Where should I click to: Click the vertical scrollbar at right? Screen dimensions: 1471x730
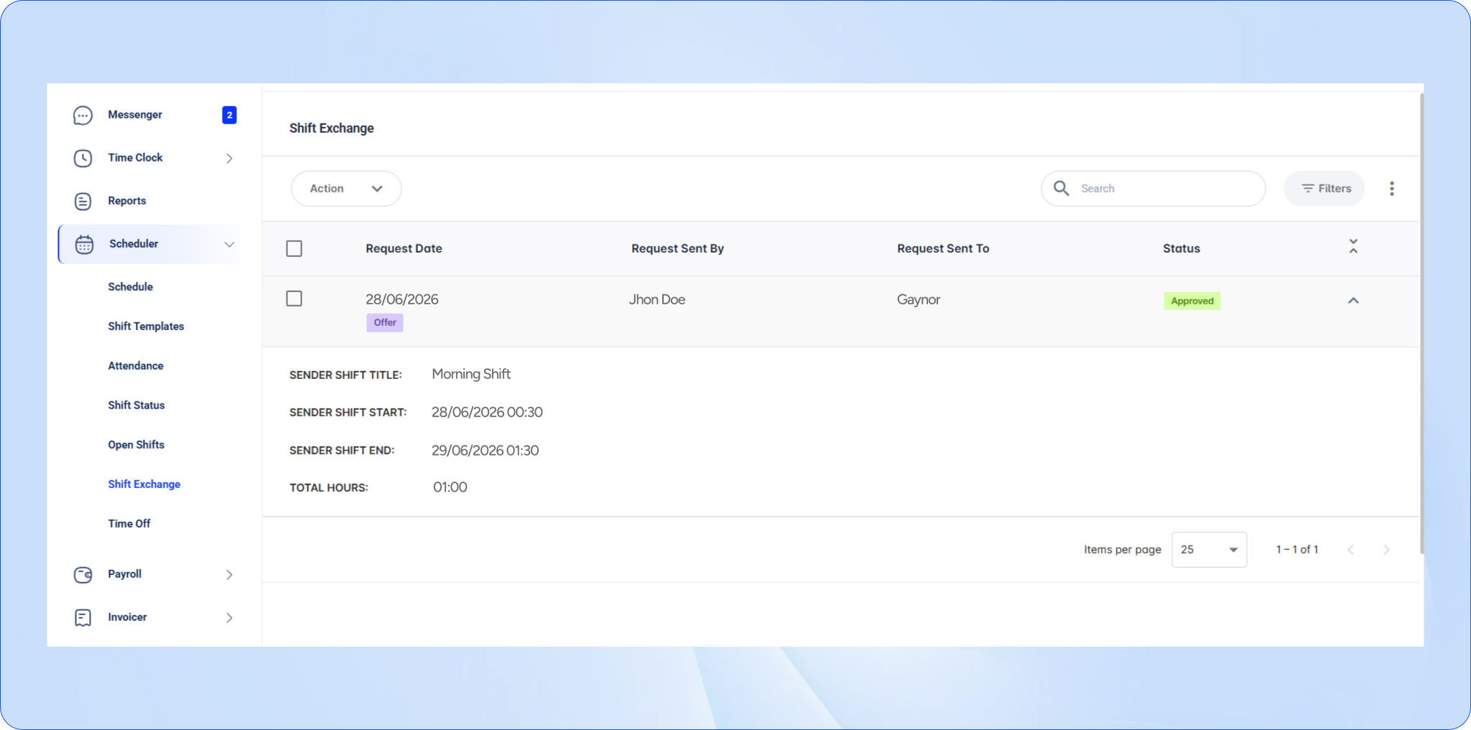1421,323
